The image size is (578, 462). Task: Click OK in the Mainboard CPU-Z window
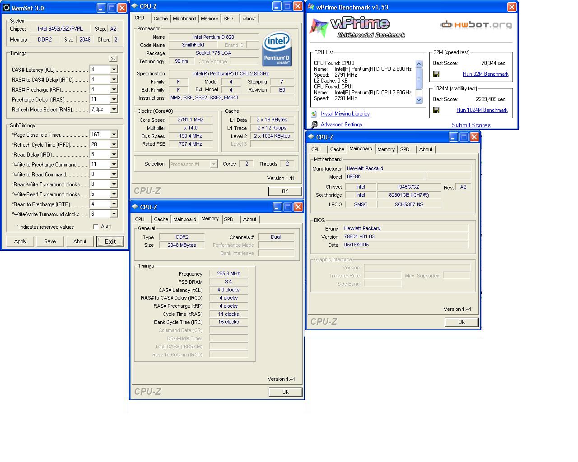tap(461, 322)
